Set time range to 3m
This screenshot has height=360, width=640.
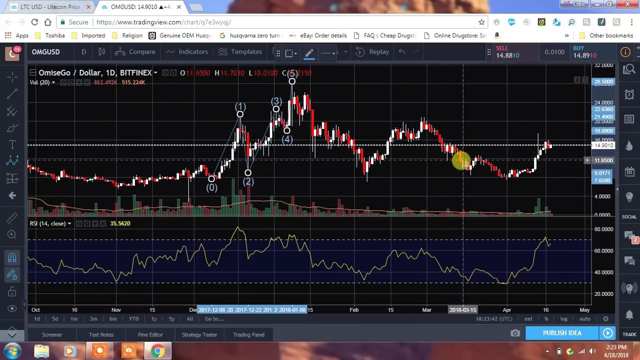pos(93,319)
